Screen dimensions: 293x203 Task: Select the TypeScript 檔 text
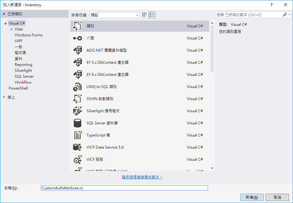(98, 135)
